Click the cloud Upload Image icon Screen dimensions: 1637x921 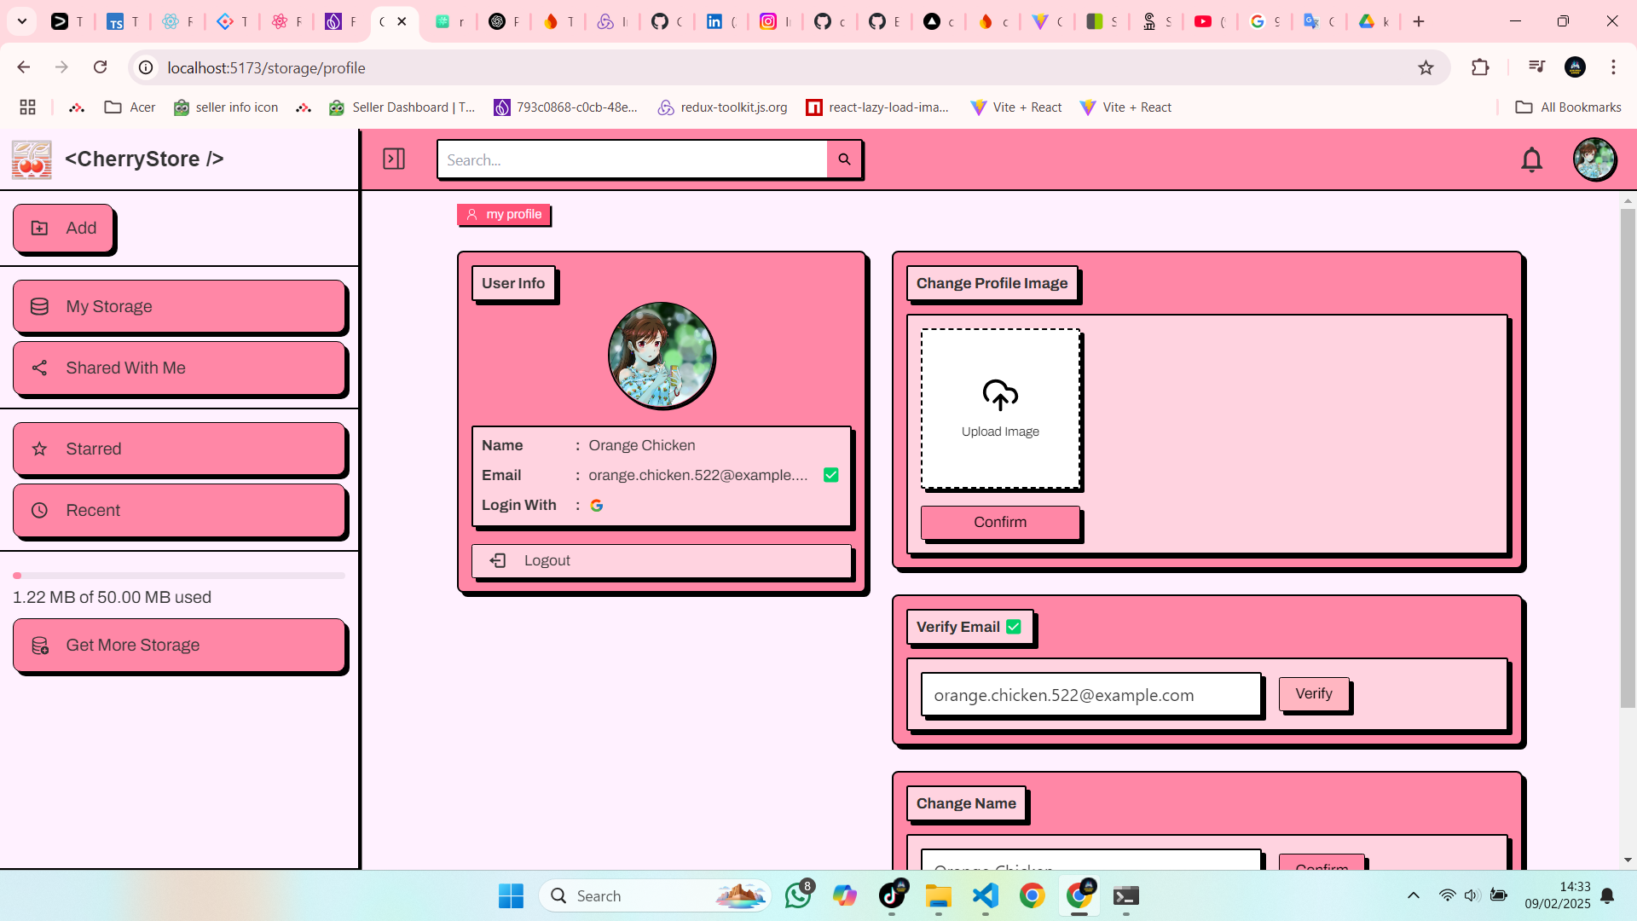(1000, 396)
